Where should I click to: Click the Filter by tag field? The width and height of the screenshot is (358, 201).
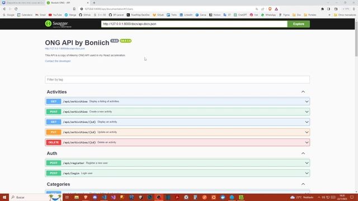pyautogui.click(x=177, y=79)
